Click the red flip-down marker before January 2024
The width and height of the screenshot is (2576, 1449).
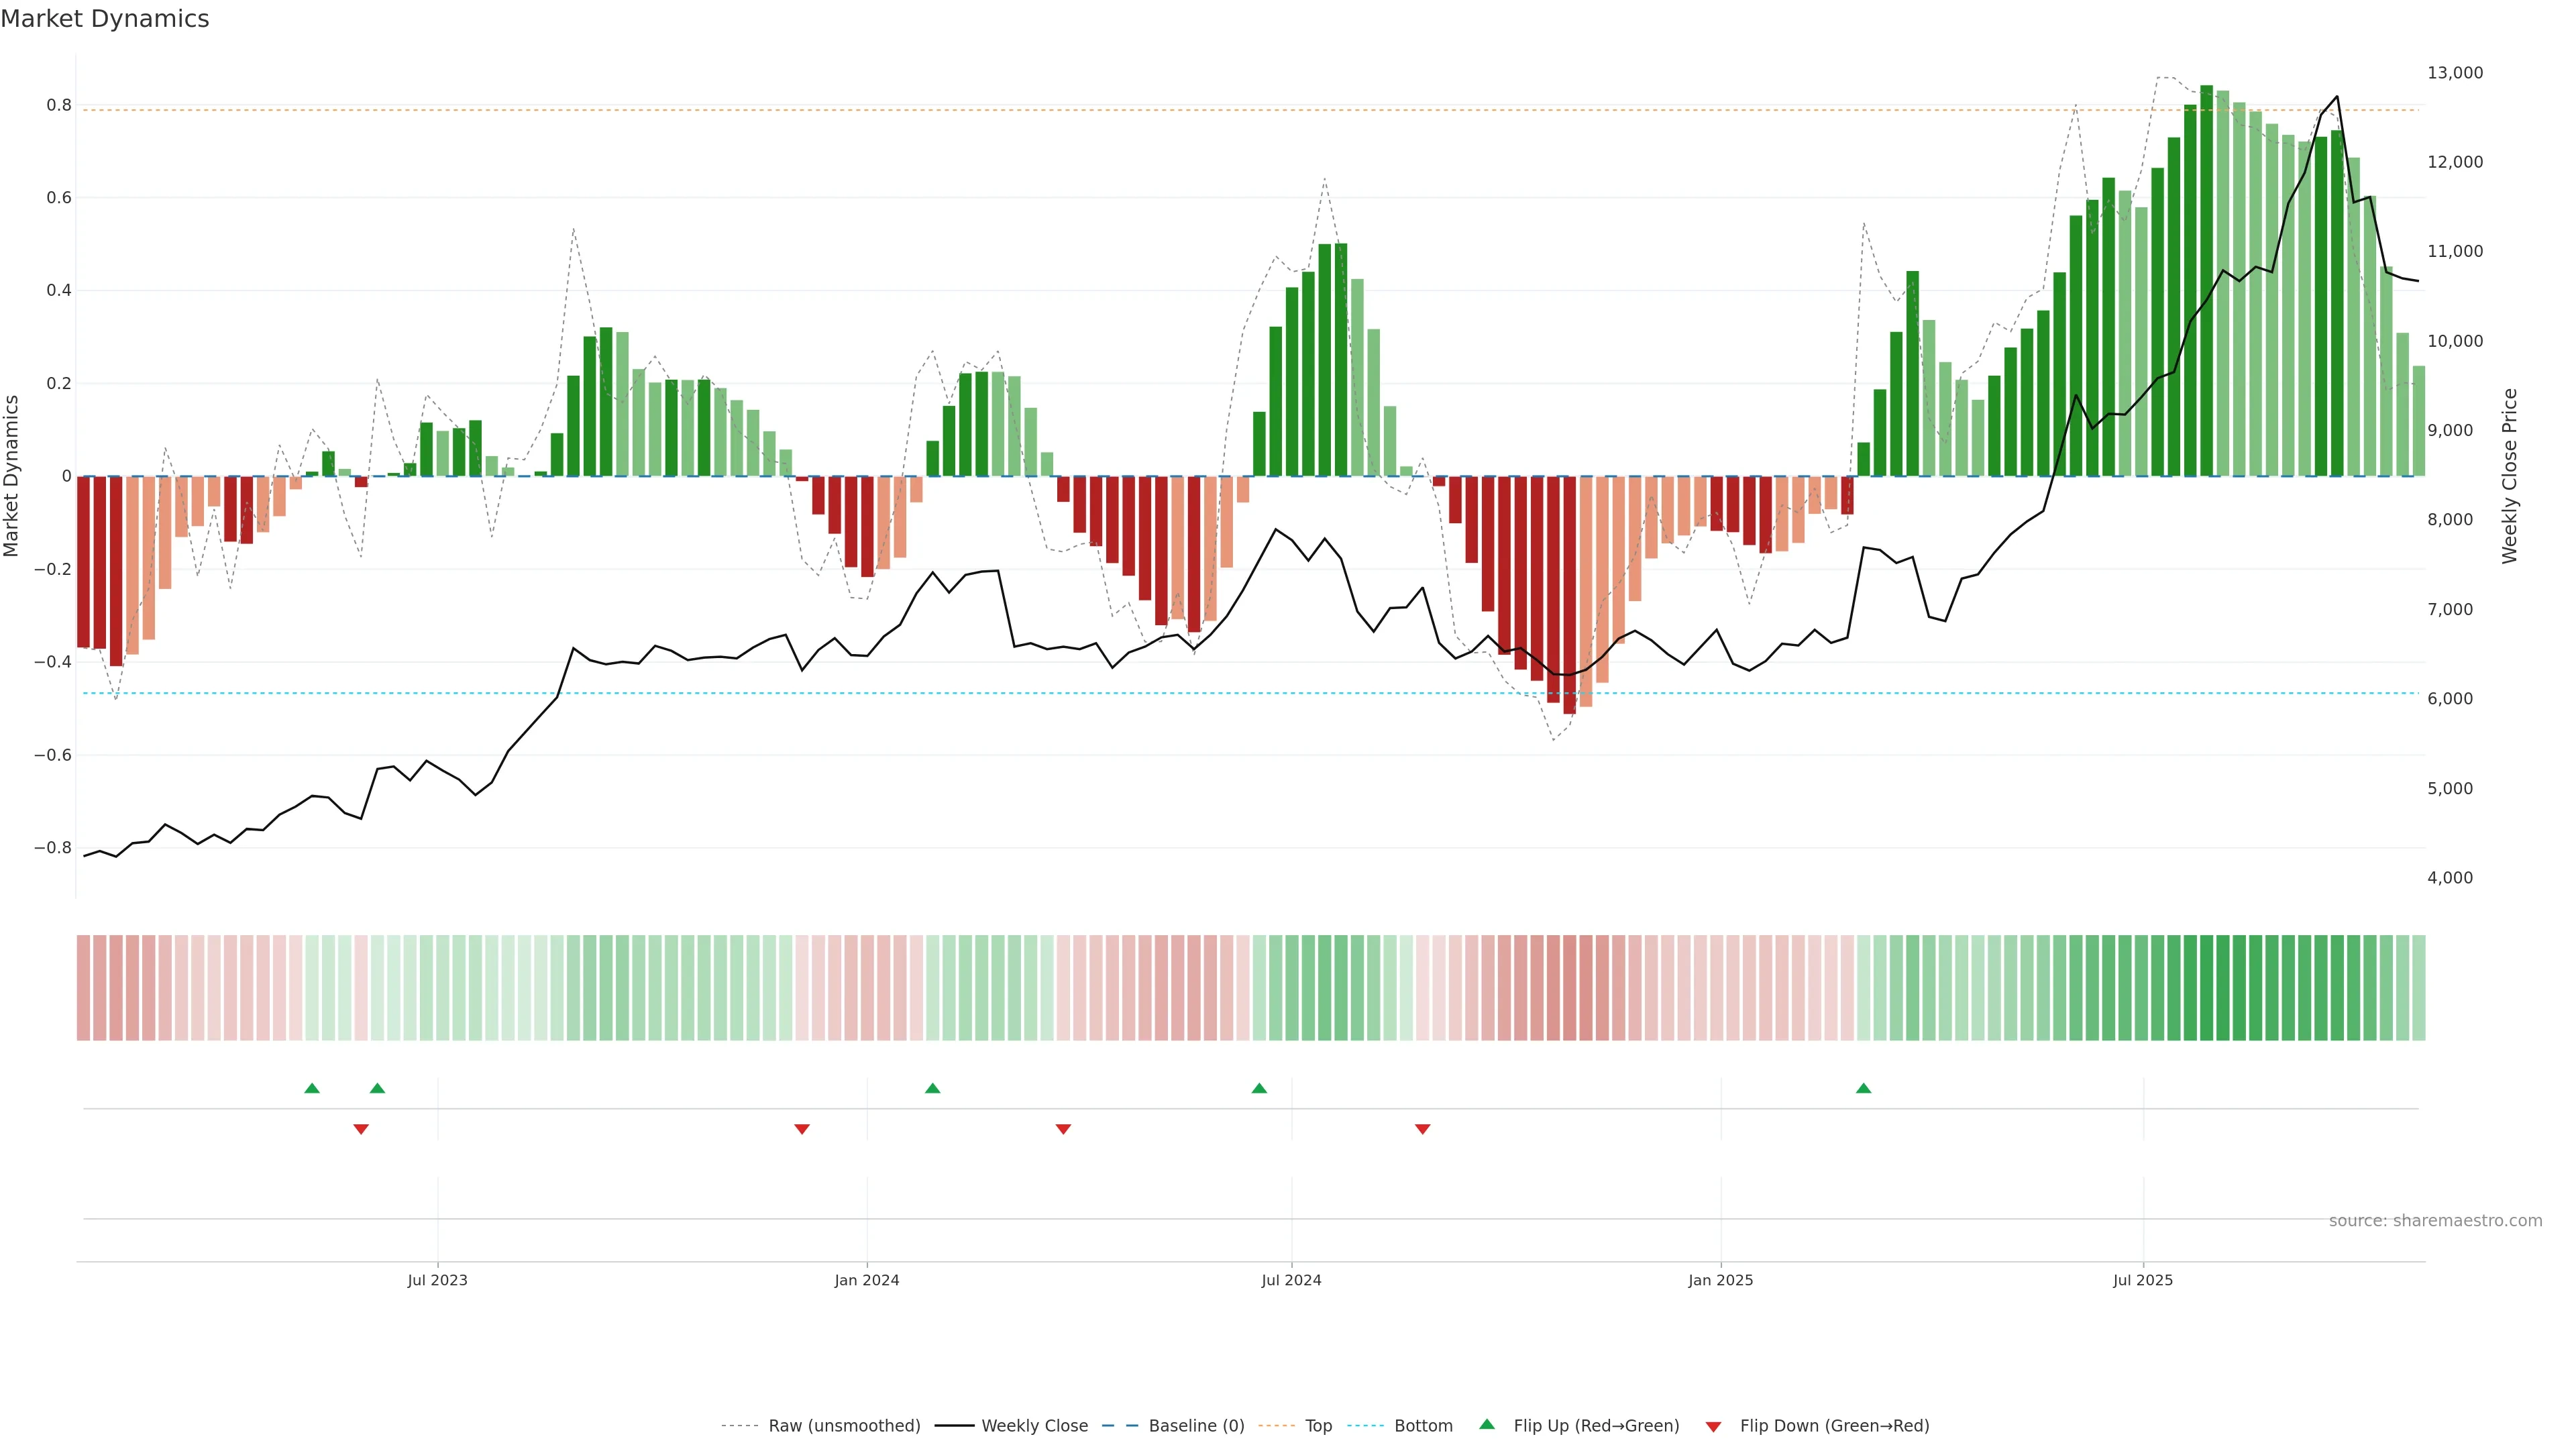[801, 1129]
